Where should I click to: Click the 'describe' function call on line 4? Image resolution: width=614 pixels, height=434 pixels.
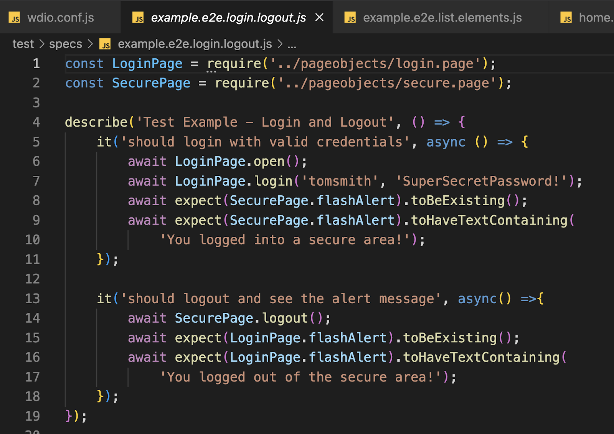coord(96,122)
